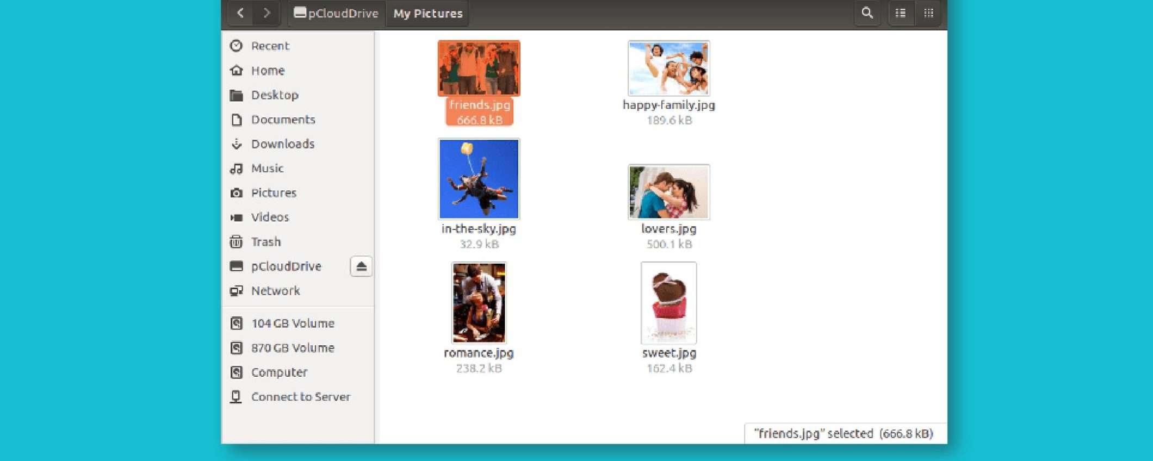1153x461 pixels.
Task: Select Music in the sidebar
Action: pos(267,169)
